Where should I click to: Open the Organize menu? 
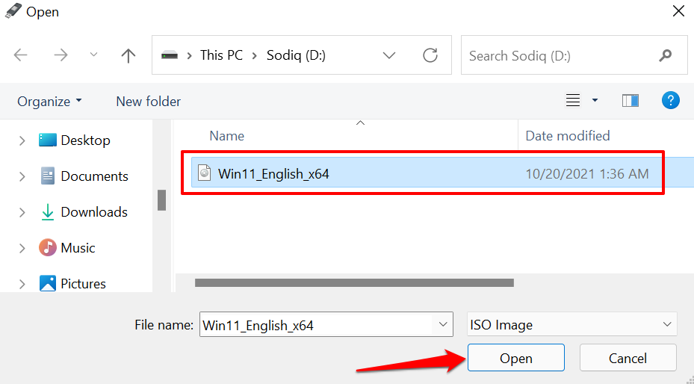tap(49, 101)
